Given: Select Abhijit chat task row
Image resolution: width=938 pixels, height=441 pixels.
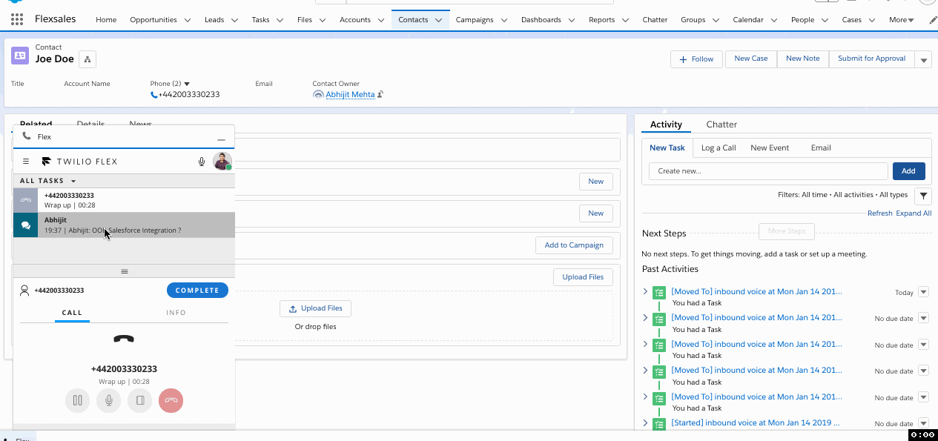Looking at the screenshot, I should tap(124, 225).
